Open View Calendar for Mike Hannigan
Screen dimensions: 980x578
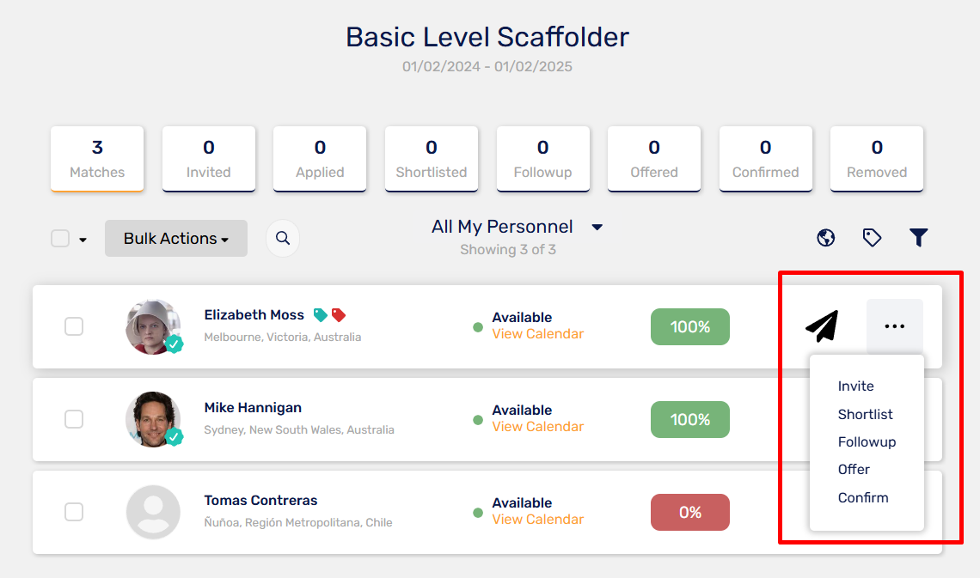[537, 427]
